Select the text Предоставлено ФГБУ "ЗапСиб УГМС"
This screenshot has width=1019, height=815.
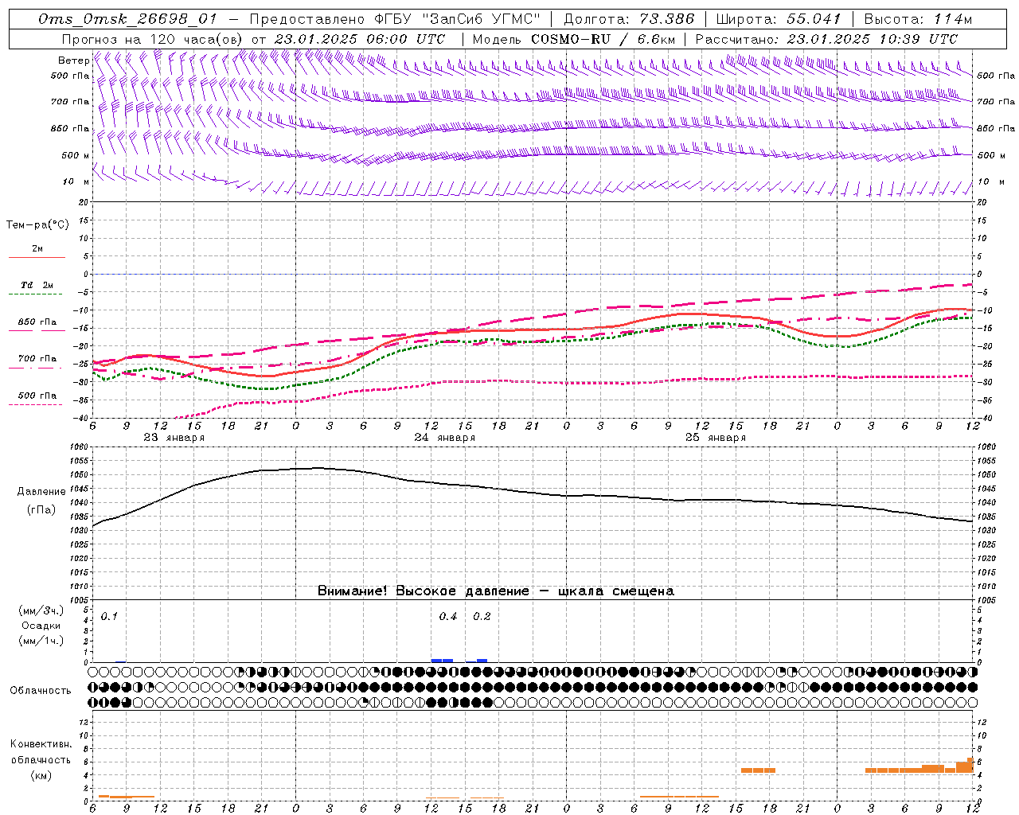(x=394, y=19)
